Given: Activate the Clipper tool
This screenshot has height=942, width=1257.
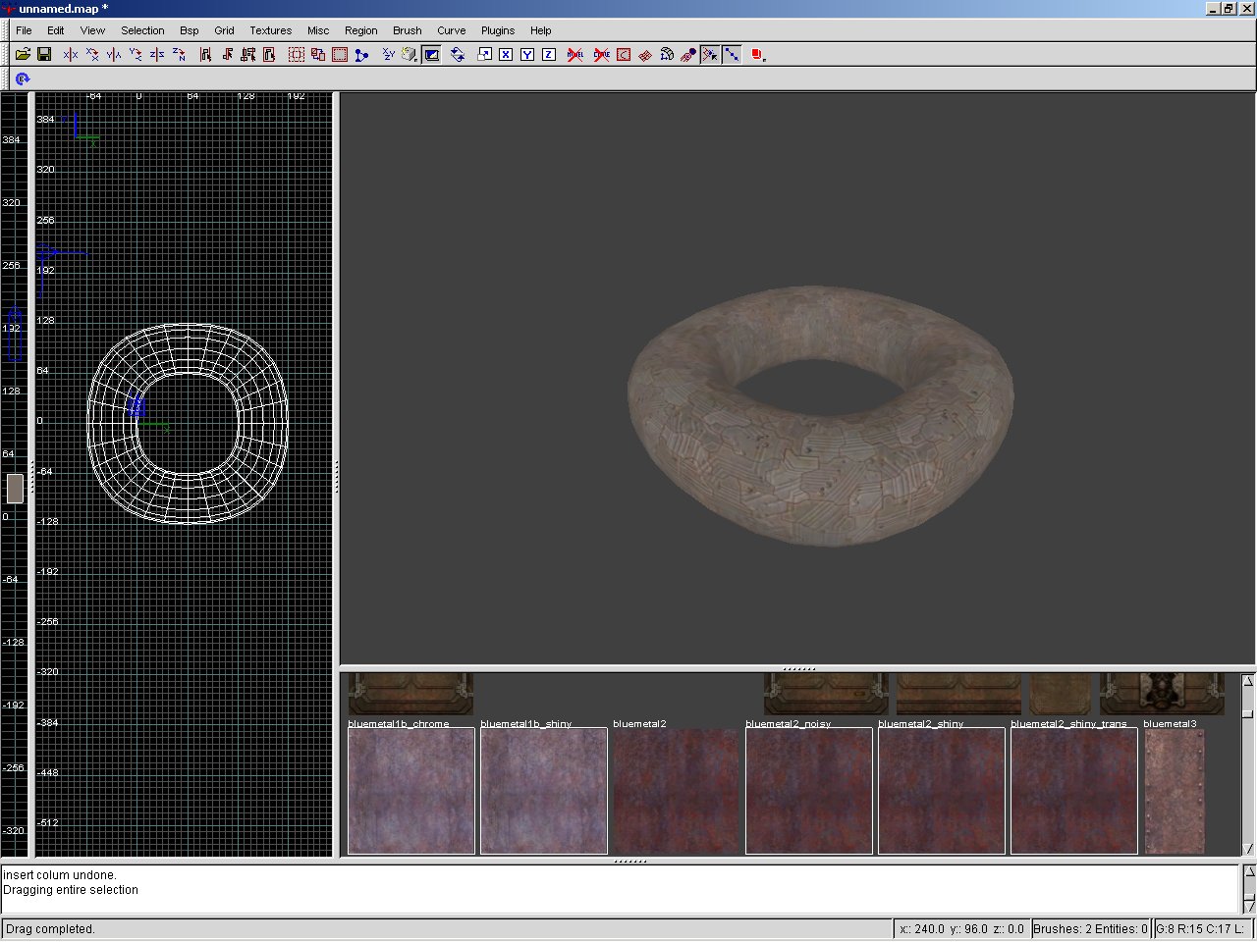Looking at the screenshot, I should coord(361,55).
